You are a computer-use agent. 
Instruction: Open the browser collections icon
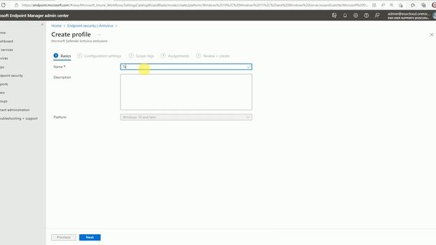pyautogui.click(x=424, y=5)
